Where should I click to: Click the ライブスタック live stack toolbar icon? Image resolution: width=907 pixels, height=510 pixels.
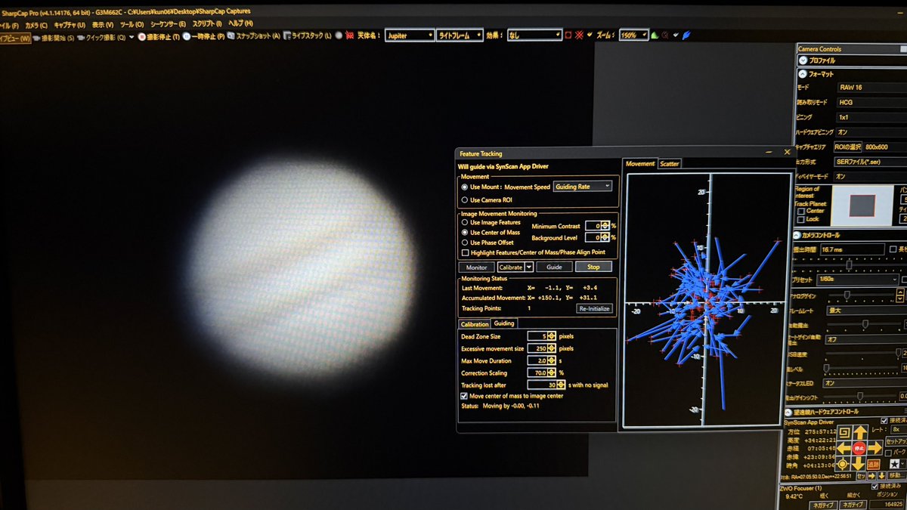287,36
